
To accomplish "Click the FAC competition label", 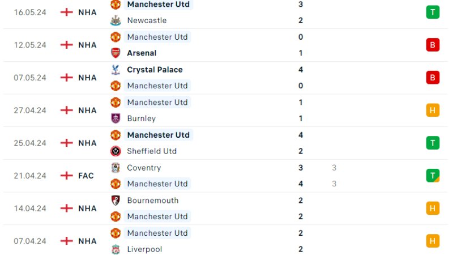I will [x=86, y=176].
